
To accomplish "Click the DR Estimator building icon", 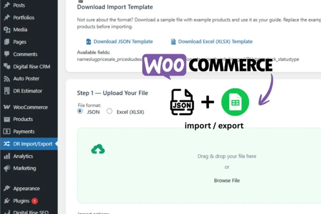I will (x=7, y=91).
